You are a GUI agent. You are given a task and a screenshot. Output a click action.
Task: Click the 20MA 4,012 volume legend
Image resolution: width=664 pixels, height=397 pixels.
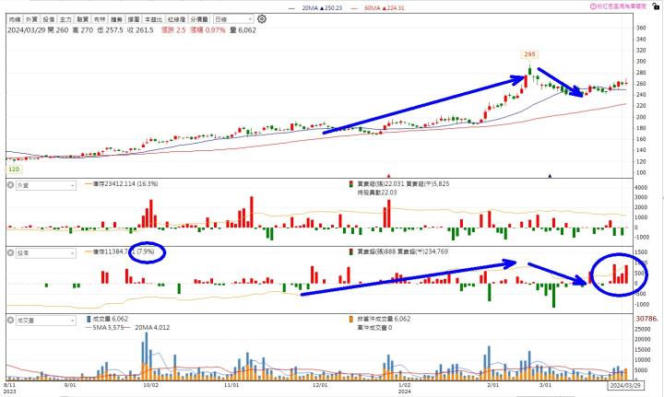(152, 327)
